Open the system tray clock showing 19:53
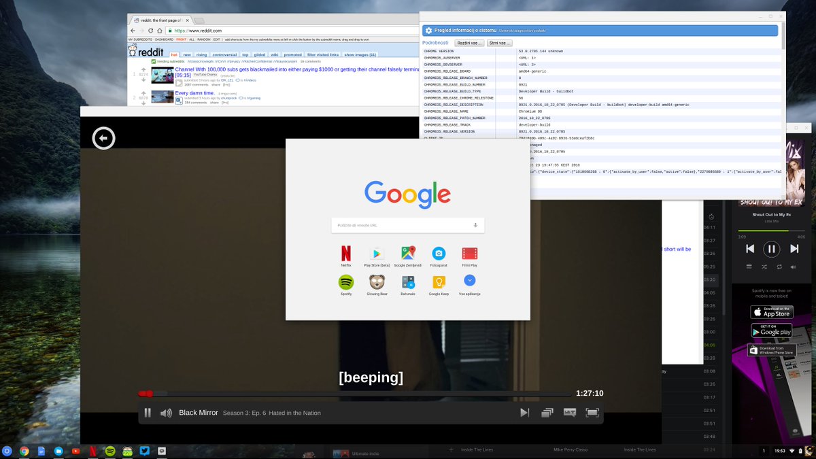 click(x=780, y=451)
